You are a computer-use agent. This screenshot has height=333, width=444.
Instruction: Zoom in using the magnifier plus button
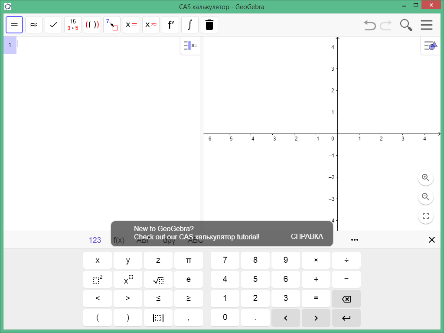tap(425, 178)
